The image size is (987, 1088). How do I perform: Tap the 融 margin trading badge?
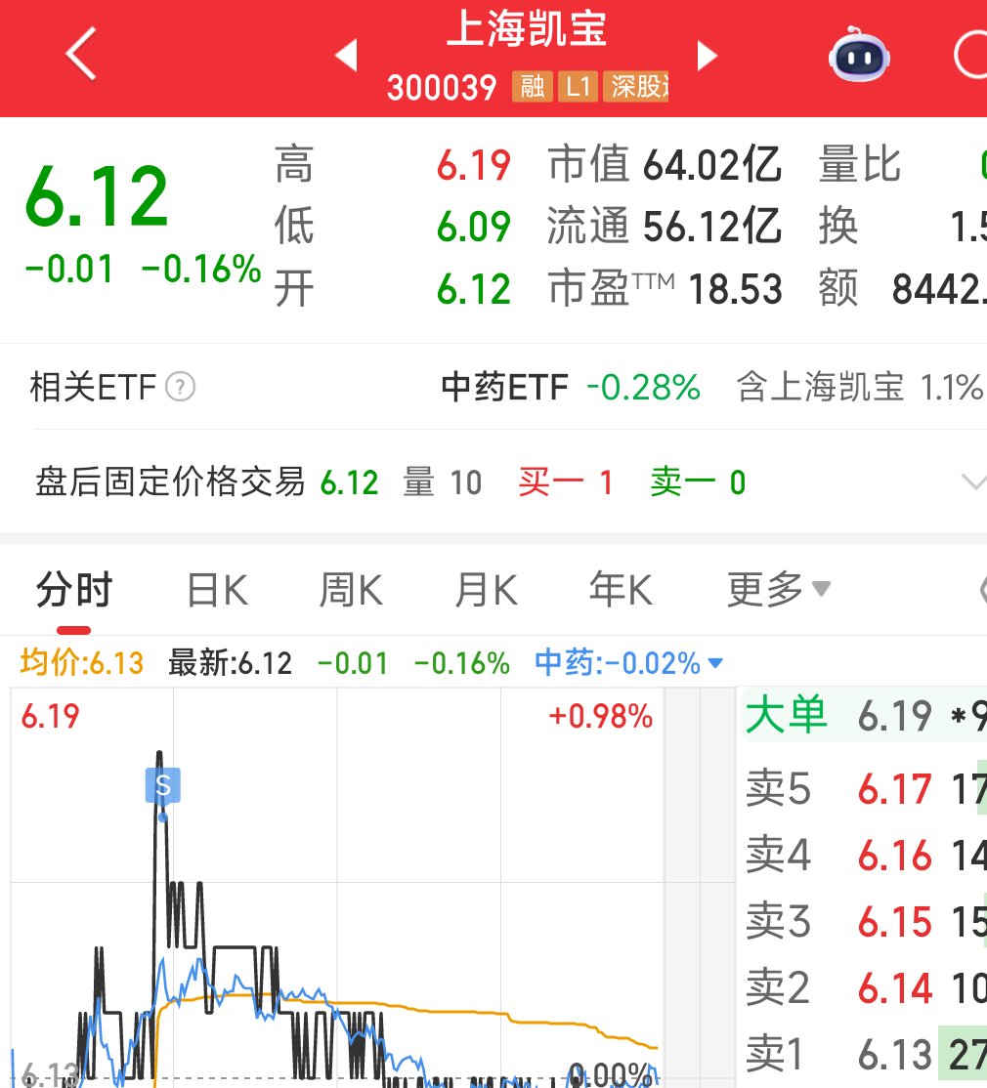point(533,87)
